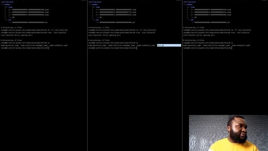The width and height of the screenshot is (268, 151).
Task: Click the 'wal' directory in left pane tree
Action: 10,20
